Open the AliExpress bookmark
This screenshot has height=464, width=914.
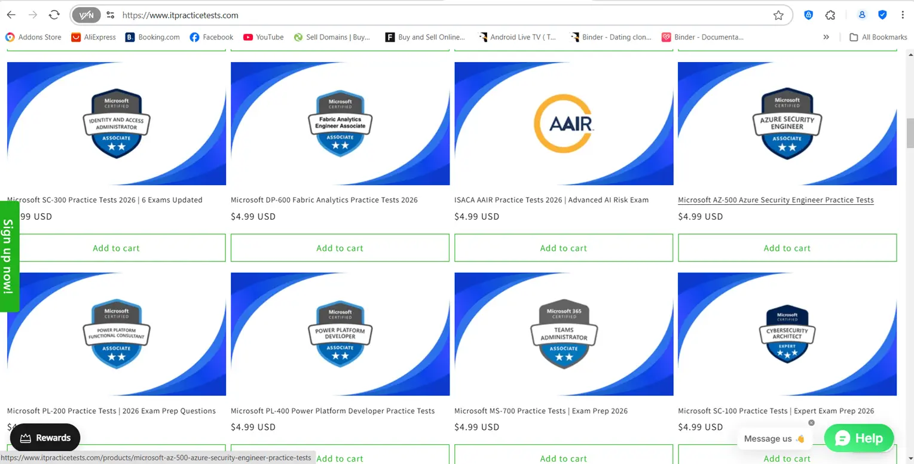[x=93, y=37]
